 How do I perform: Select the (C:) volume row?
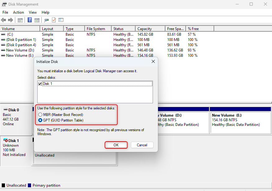(x=107, y=34)
